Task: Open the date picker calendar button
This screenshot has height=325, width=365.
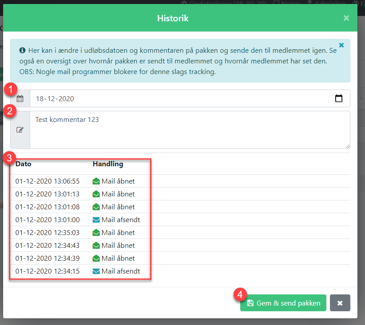Action: pyautogui.click(x=339, y=98)
